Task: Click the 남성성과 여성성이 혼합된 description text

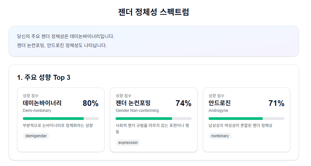Action: pos(240,126)
